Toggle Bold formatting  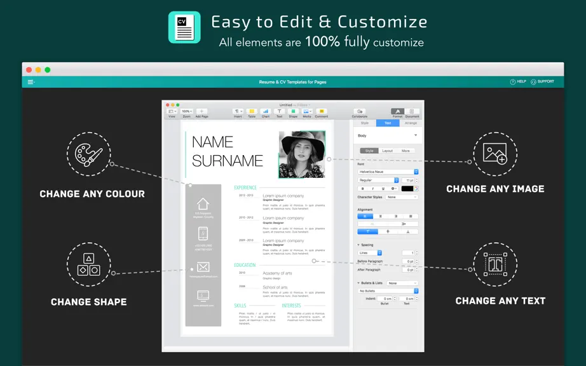(x=362, y=189)
